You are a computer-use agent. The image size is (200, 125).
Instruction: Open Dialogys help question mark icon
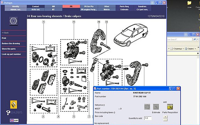point(8,113)
